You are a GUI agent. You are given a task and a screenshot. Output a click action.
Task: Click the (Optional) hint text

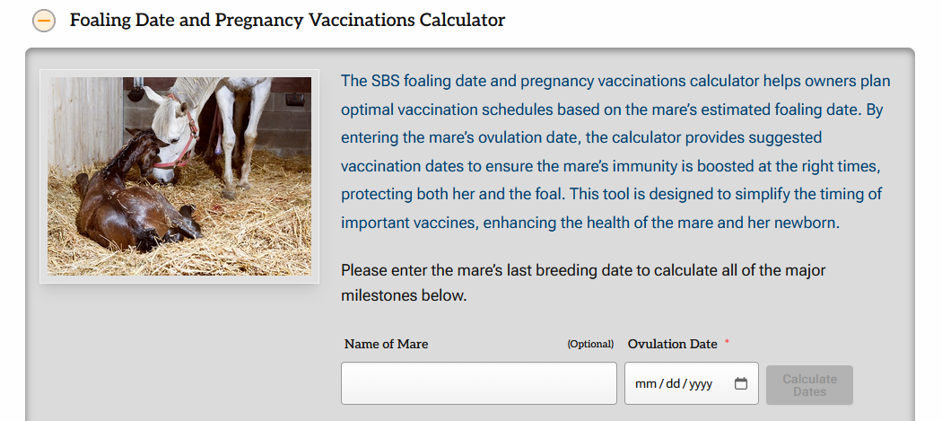click(x=590, y=344)
